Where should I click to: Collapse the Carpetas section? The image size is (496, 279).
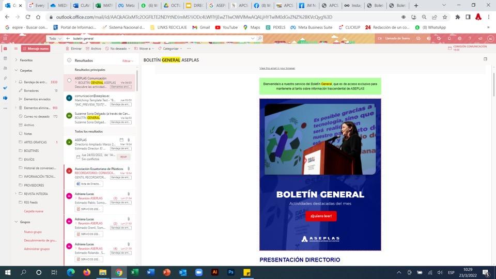point(16,70)
